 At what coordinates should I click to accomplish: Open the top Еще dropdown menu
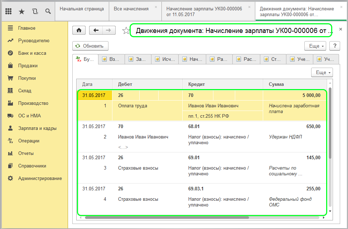[315, 46]
